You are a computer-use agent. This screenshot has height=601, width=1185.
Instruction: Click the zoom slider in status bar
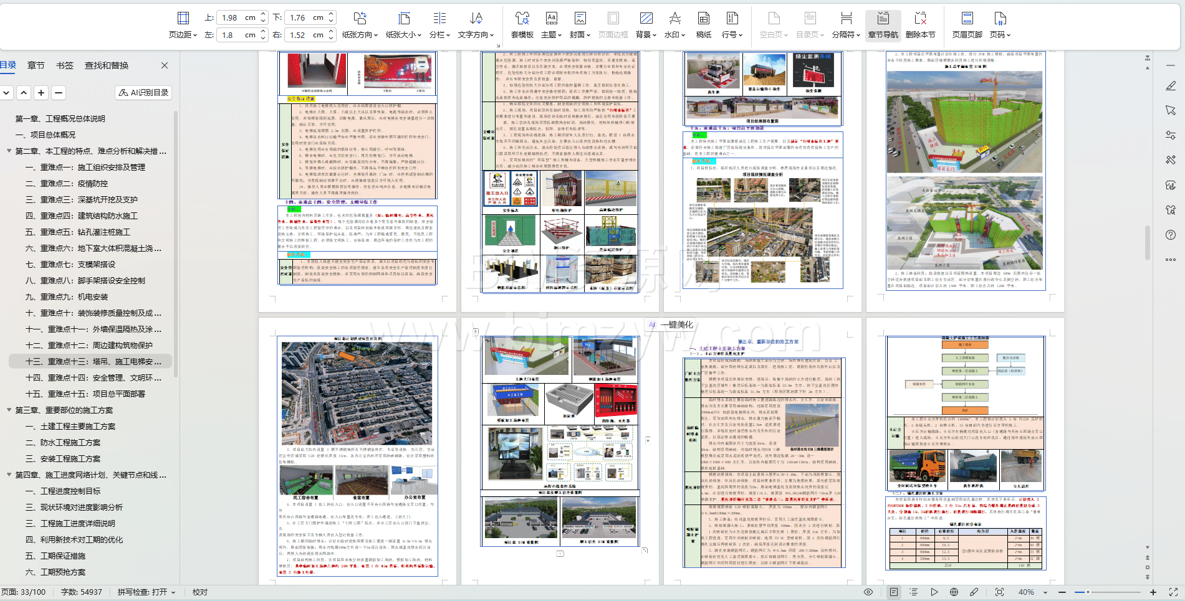[1088, 592]
